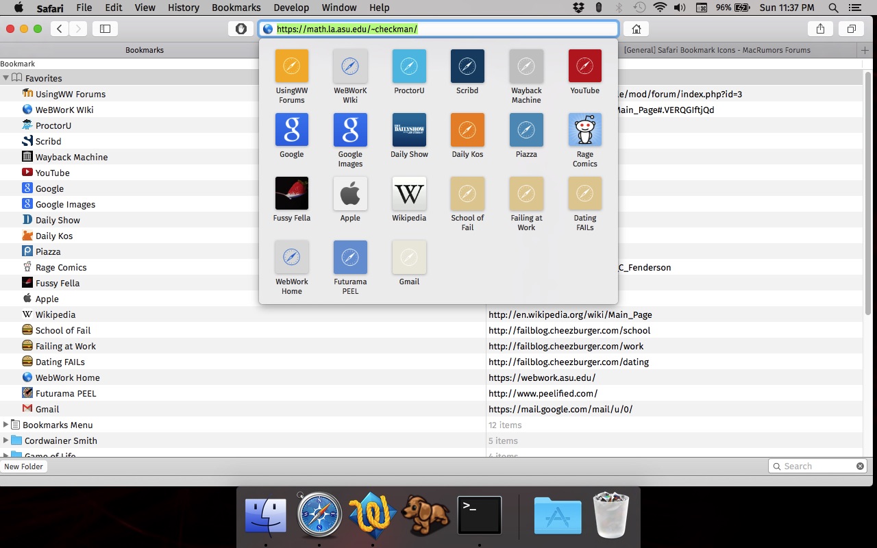Open Wayback Machine favorite tile

coord(526,66)
